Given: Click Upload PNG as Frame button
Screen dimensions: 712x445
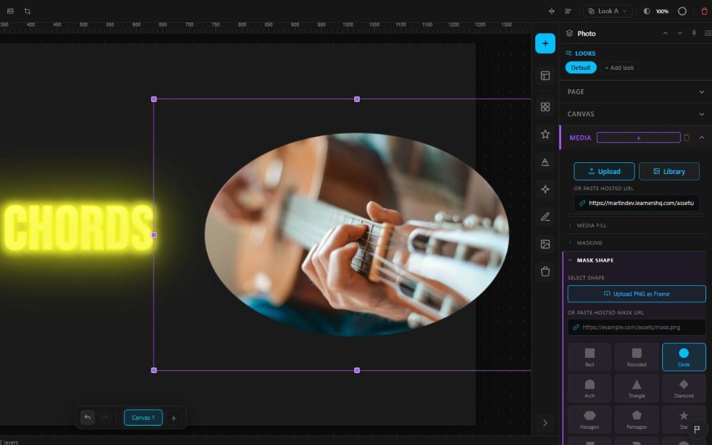Looking at the screenshot, I should tap(637, 294).
